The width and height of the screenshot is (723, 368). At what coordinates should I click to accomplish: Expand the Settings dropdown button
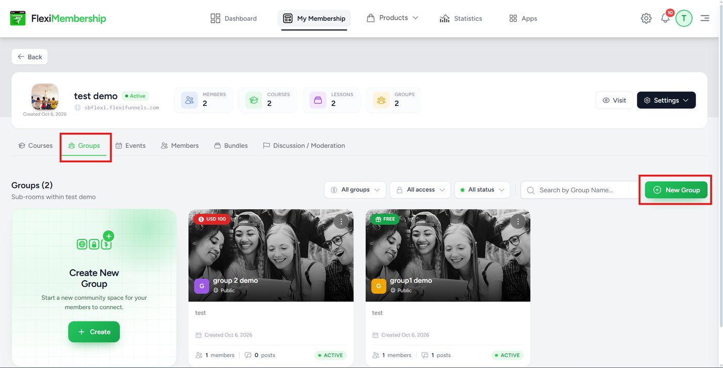(666, 100)
